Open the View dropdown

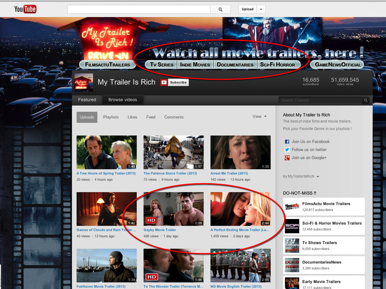click(259, 117)
